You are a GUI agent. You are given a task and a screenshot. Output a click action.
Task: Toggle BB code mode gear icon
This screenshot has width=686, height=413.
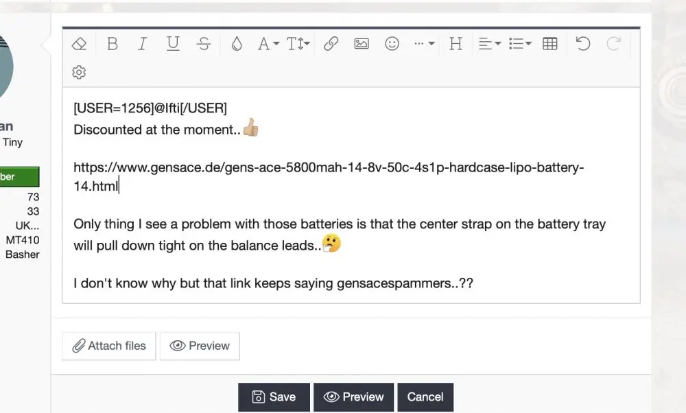pos(79,72)
